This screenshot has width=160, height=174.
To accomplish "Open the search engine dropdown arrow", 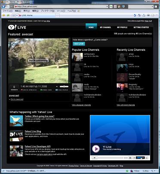I will pos(152,6).
